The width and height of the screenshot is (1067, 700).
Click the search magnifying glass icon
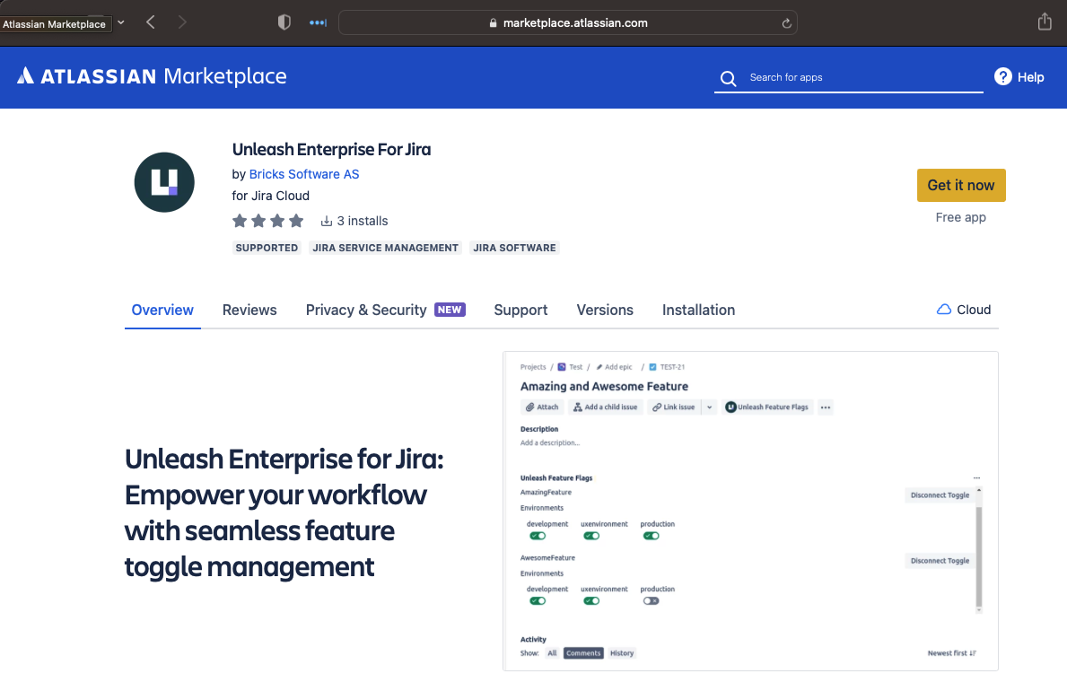pos(728,78)
